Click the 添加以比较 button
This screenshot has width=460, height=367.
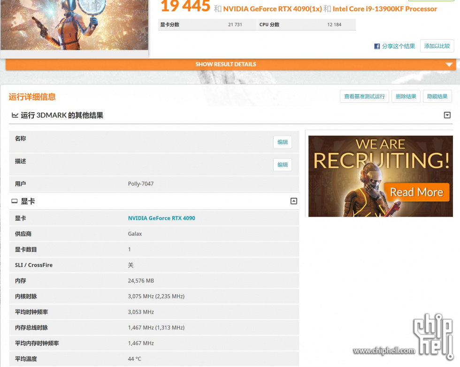pos(437,46)
